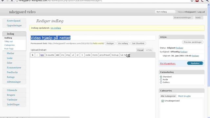
Task: Click Preview ændringer button
Action: 193,42
